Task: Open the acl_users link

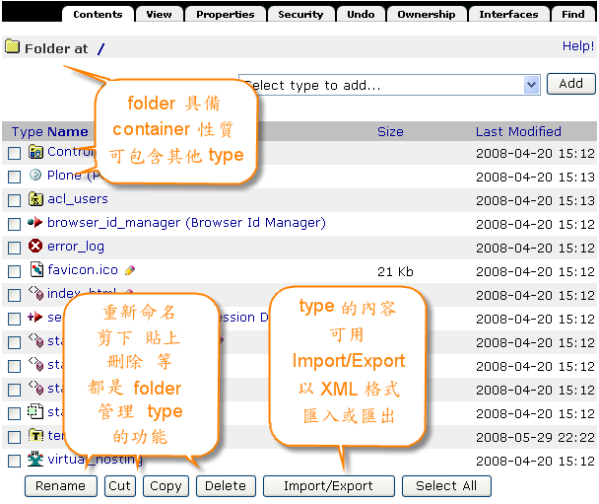Action: tap(78, 199)
